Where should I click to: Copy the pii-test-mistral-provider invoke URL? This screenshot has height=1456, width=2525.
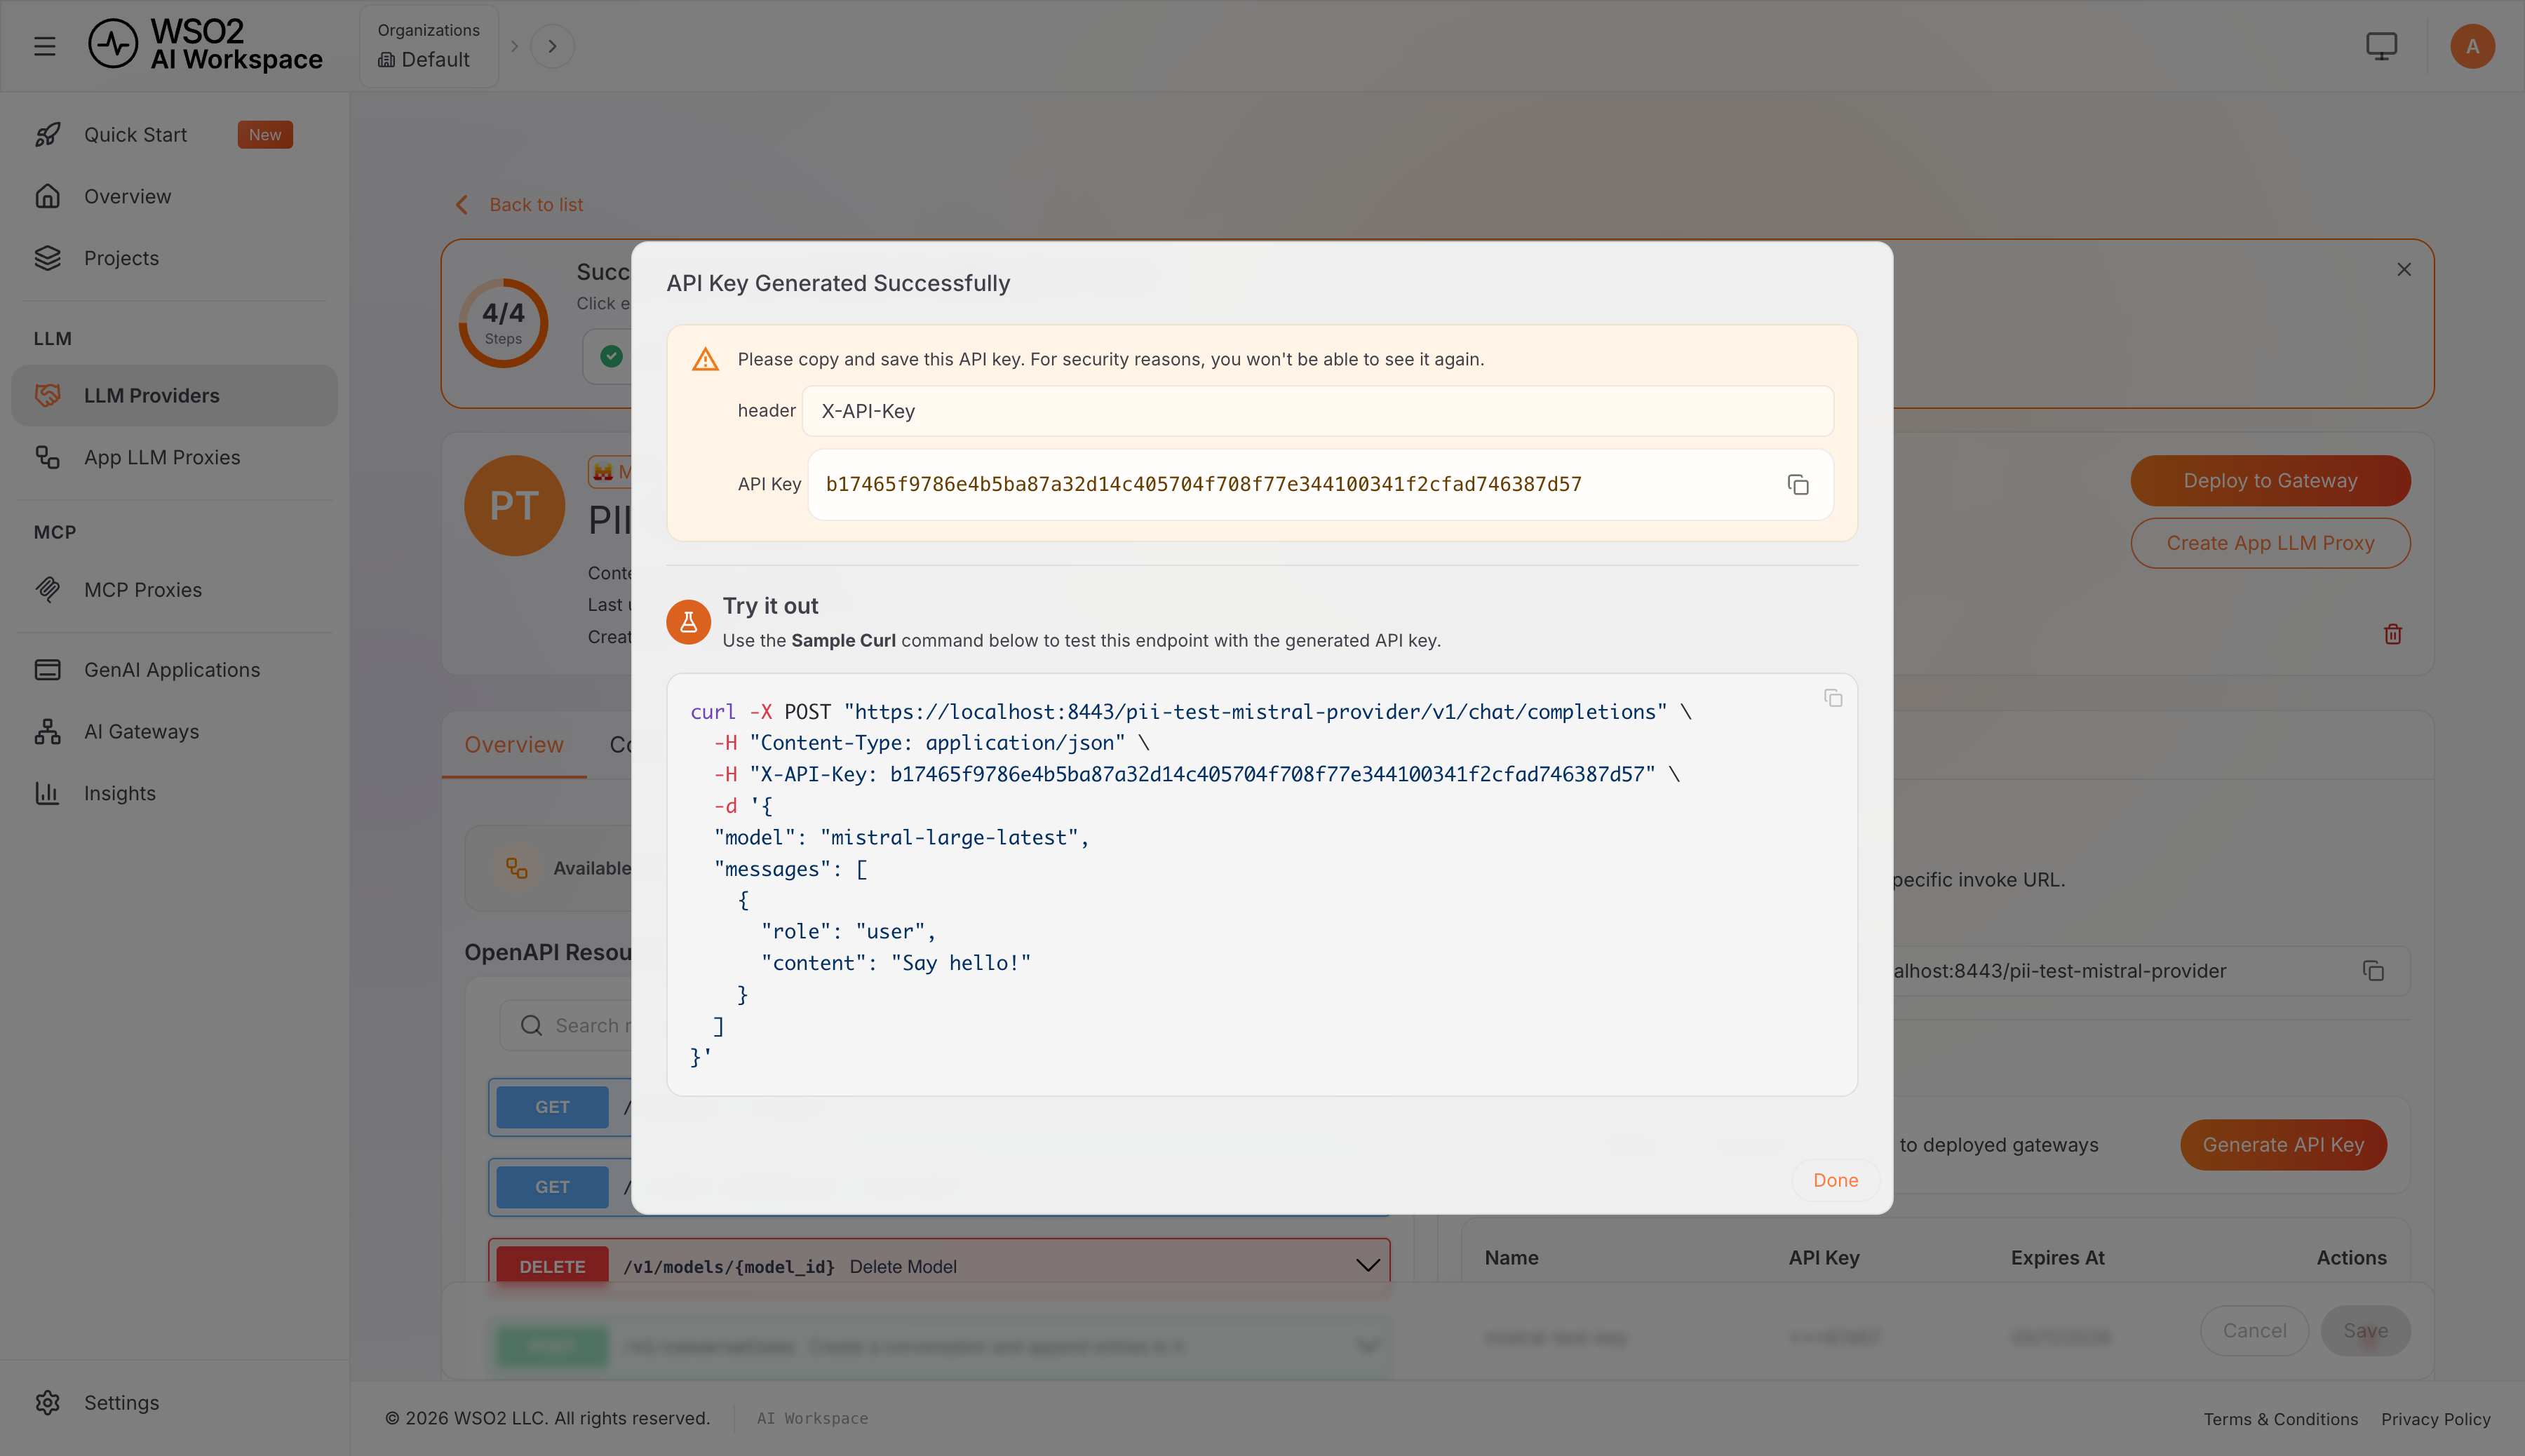click(x=2373, y=971)
